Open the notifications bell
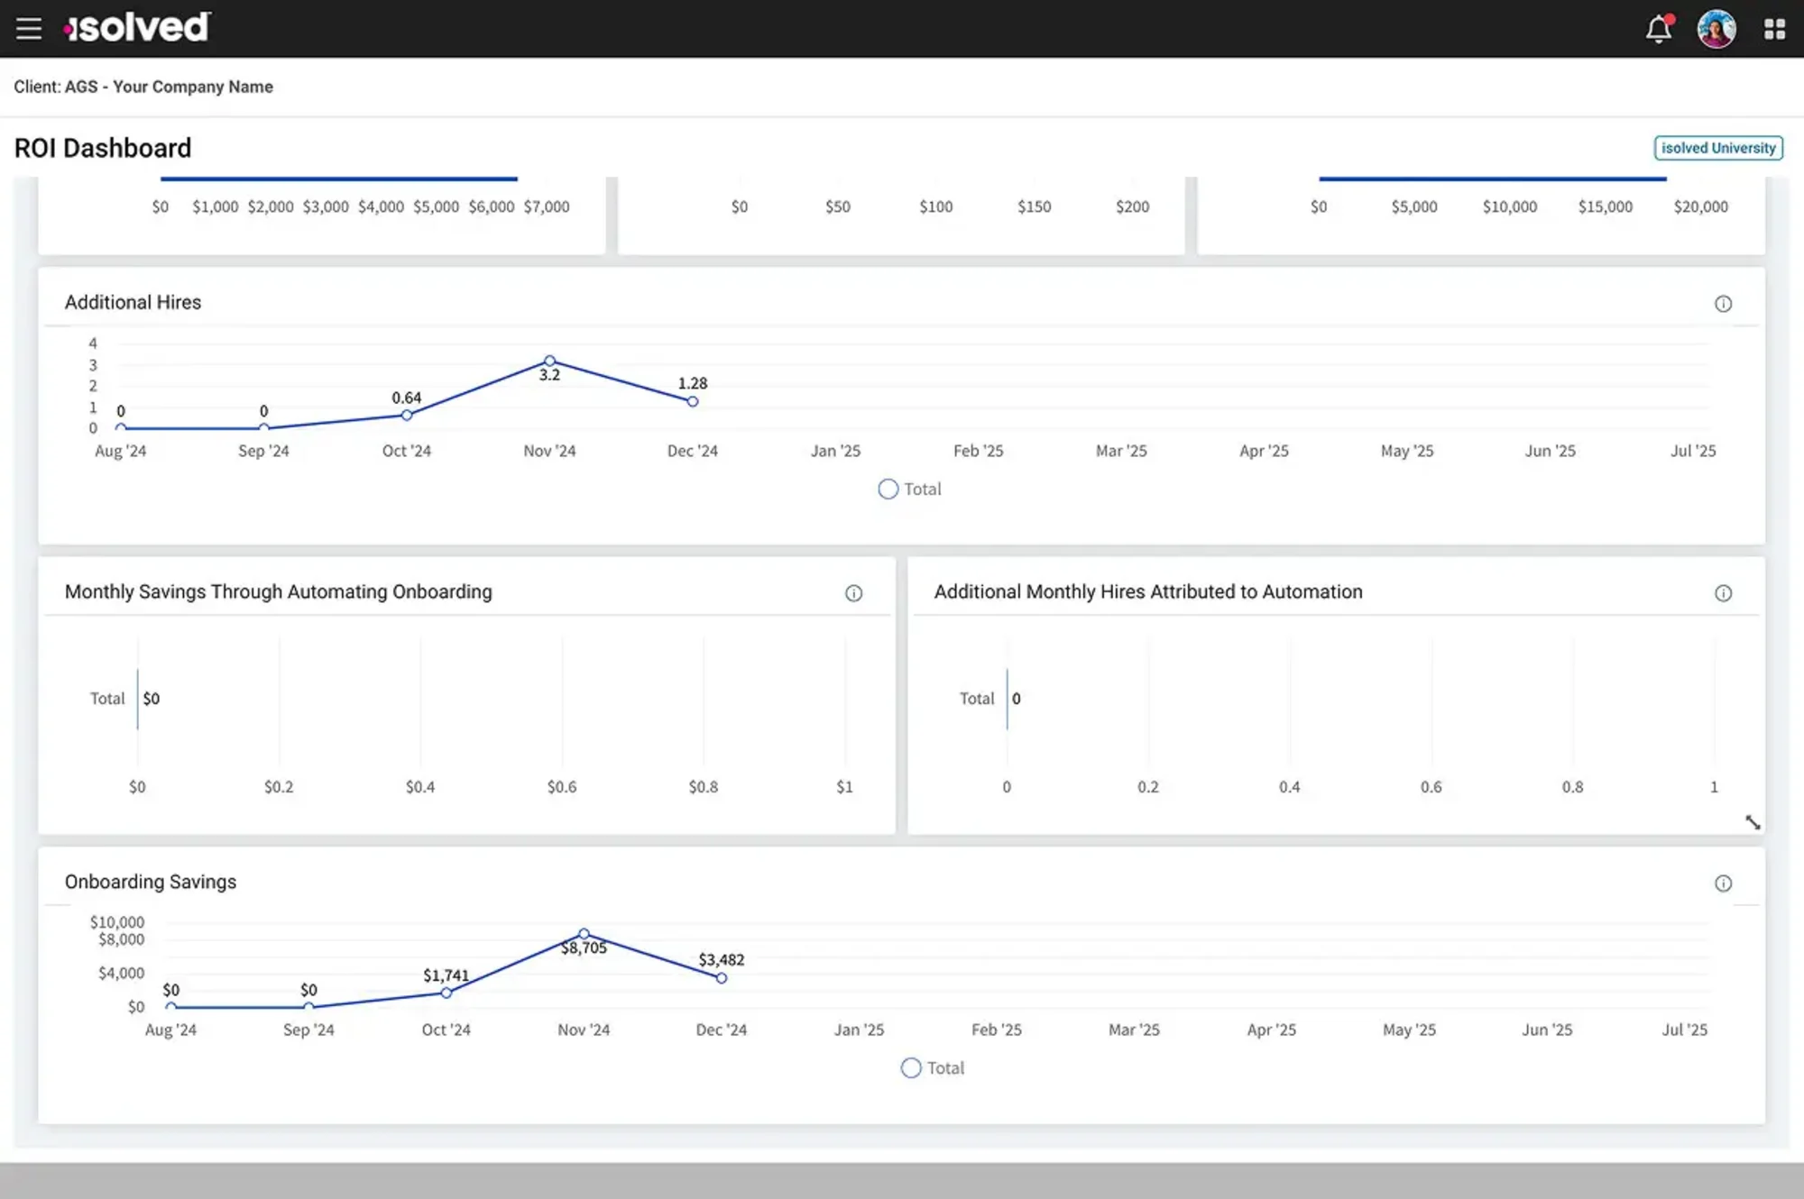This screenshot has height=1199, width=1804. click(x=1658, y=30)
